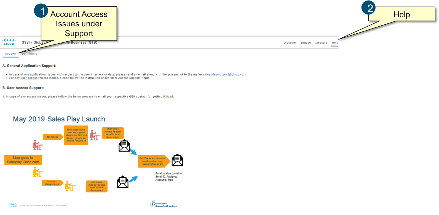
Task: Click the Global Sales Segments & Industries logo
Action: (163, 204)
